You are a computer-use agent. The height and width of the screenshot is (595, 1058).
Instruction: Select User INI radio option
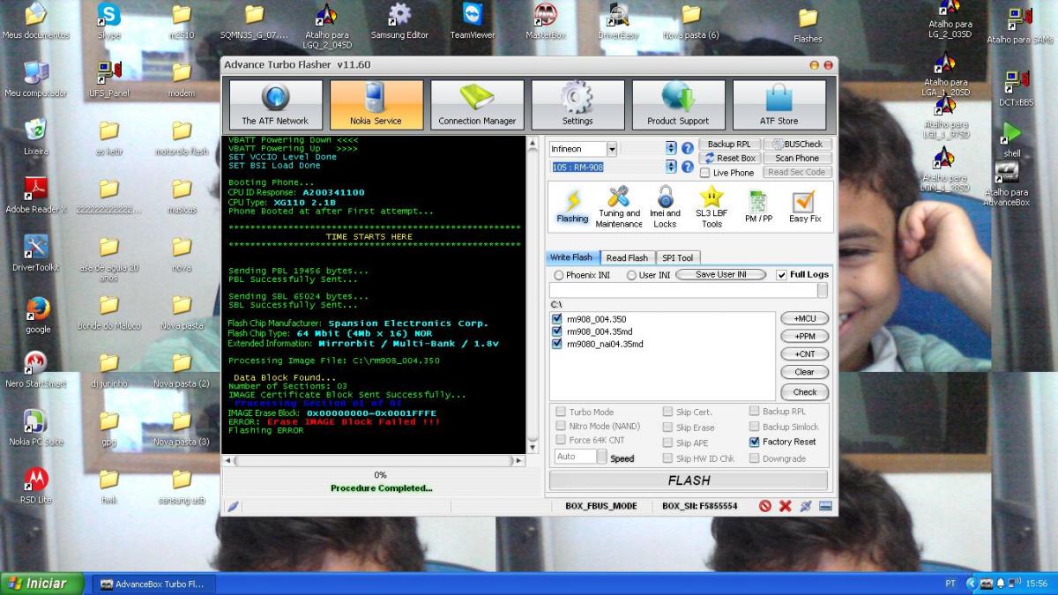pyautogui.click(x=631, y=275)
